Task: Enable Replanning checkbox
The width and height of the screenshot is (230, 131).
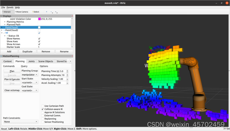Action: tap(42, 119)
